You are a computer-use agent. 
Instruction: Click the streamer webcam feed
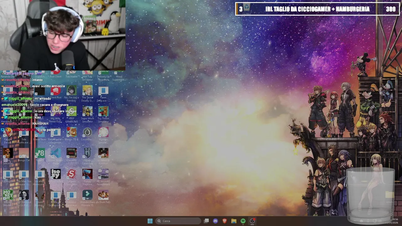click(x=62, y=35)
